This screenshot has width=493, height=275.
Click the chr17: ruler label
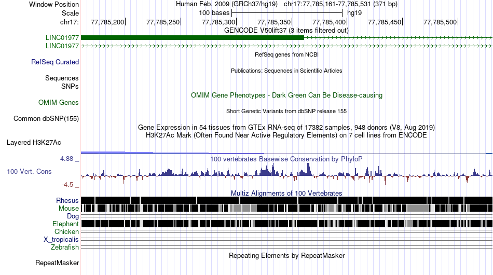click(x=69, y=22)
